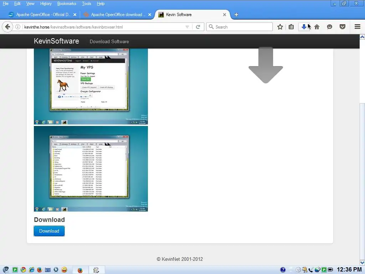Open the address bar history dropdown
Image resolution: width=365 pixels, height=274 pixels.
(187, 27)
